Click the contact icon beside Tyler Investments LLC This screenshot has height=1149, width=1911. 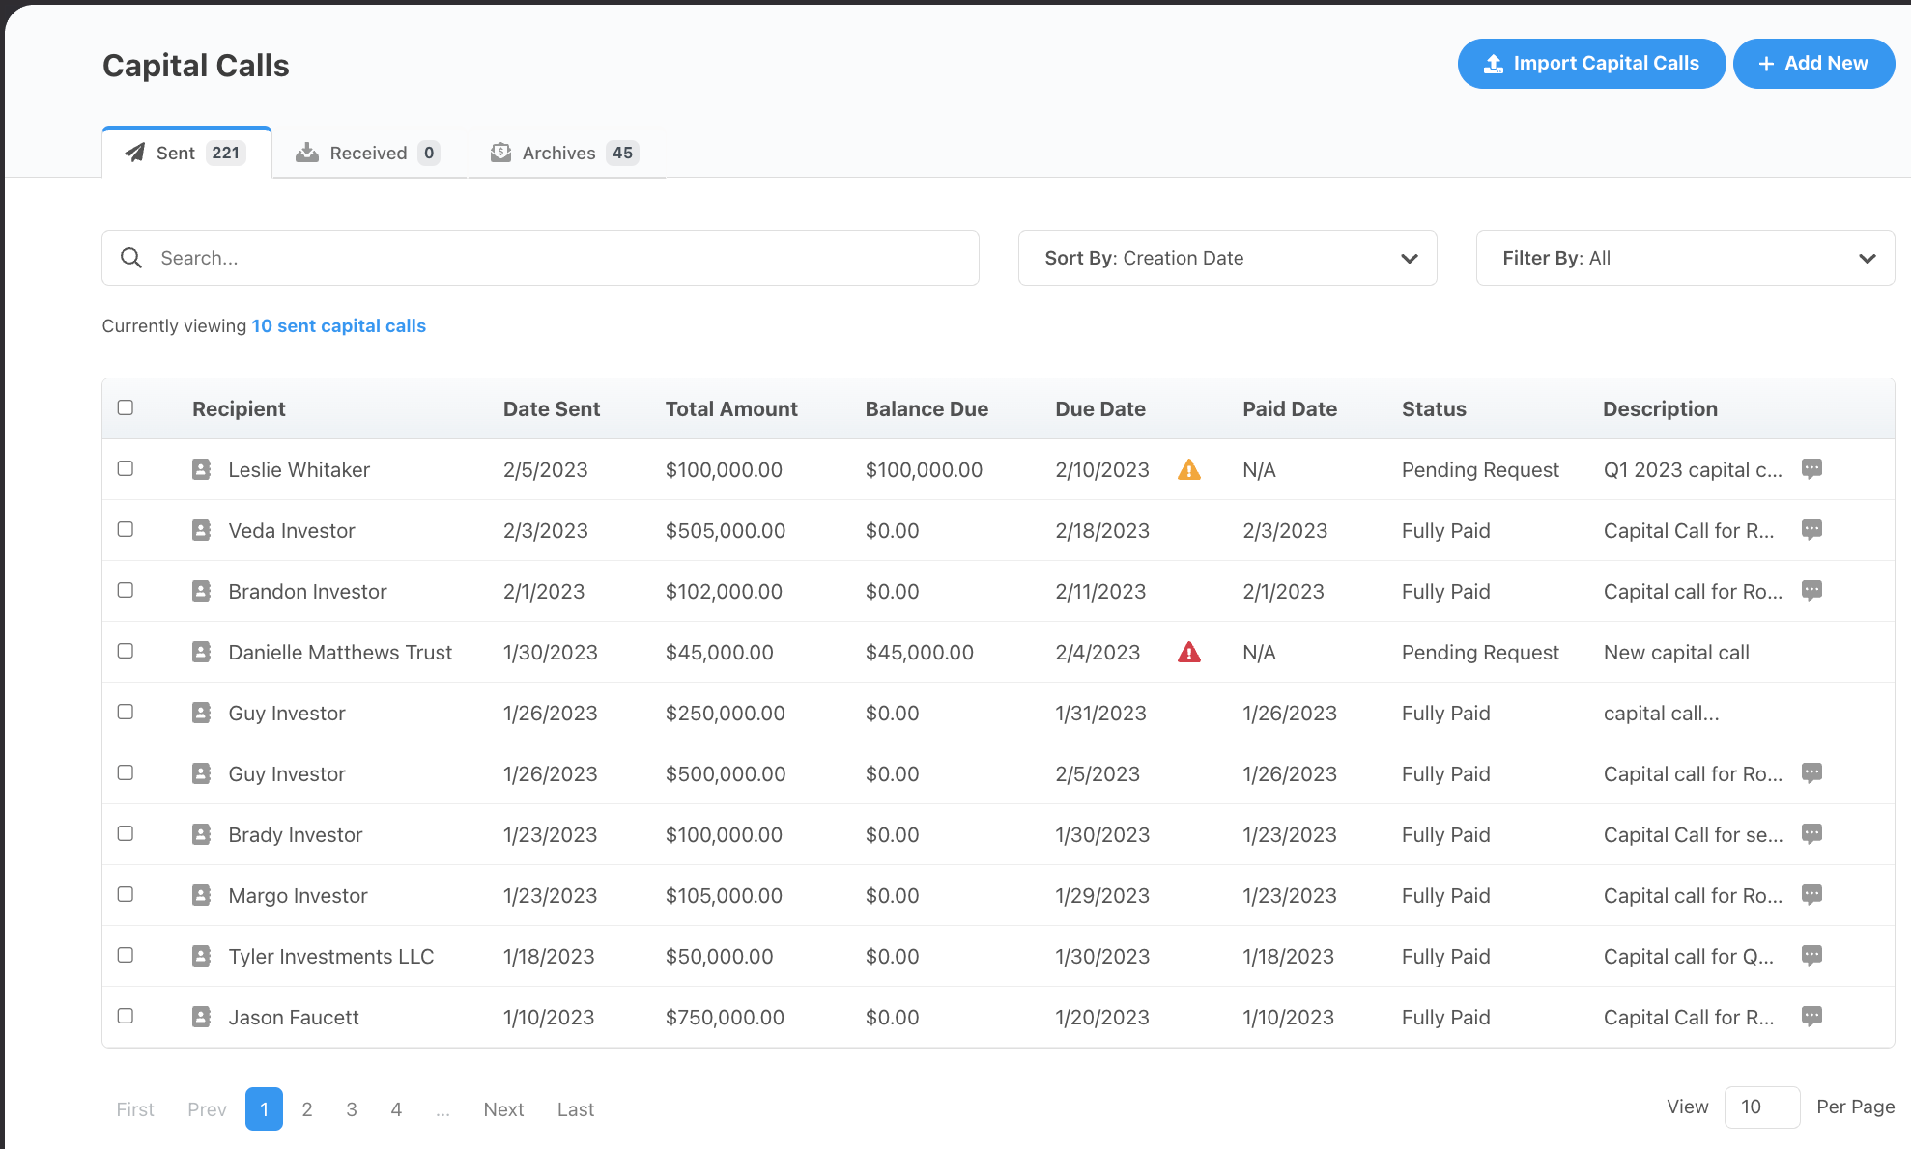click(x=201, y=956)
